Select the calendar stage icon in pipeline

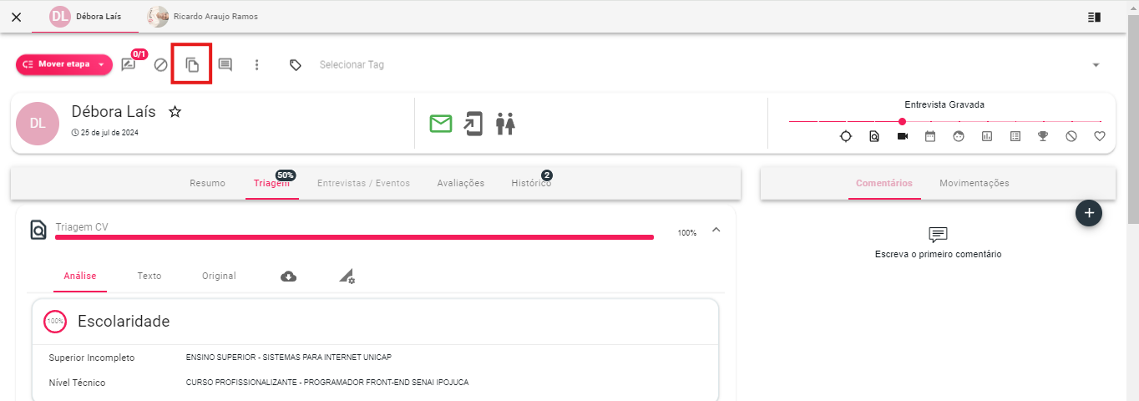(930, 136)
